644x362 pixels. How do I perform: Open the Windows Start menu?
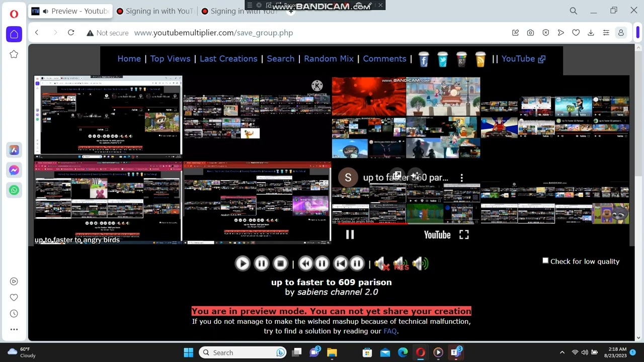pyautogui.click(x=189, y=352)
